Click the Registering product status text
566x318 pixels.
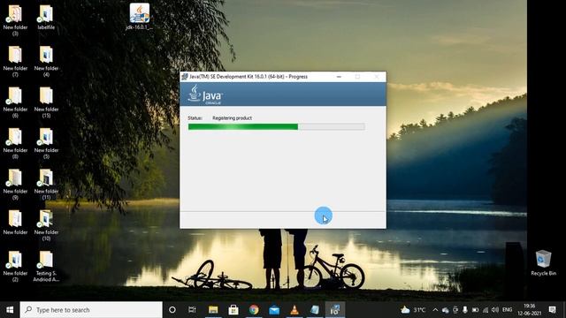(232, 117)
